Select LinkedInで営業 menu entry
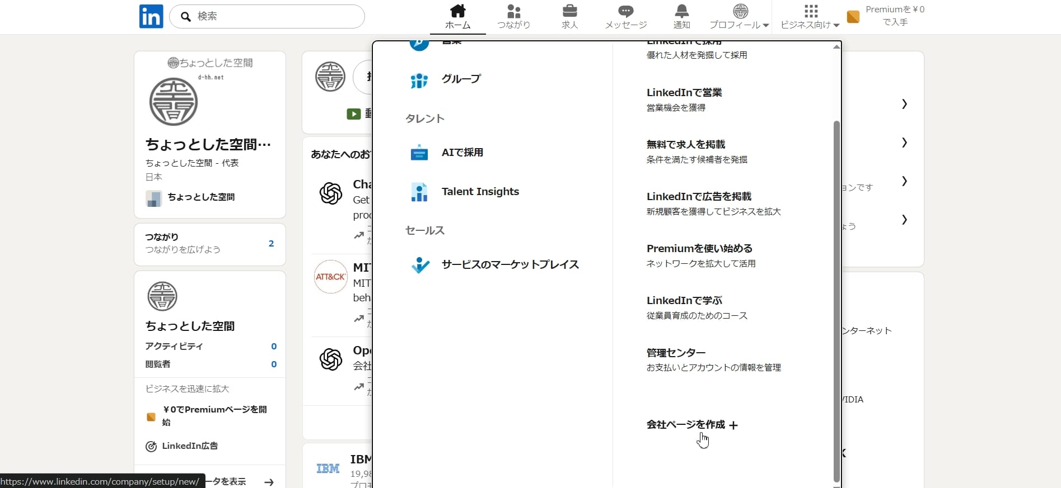 click(684, 100)
